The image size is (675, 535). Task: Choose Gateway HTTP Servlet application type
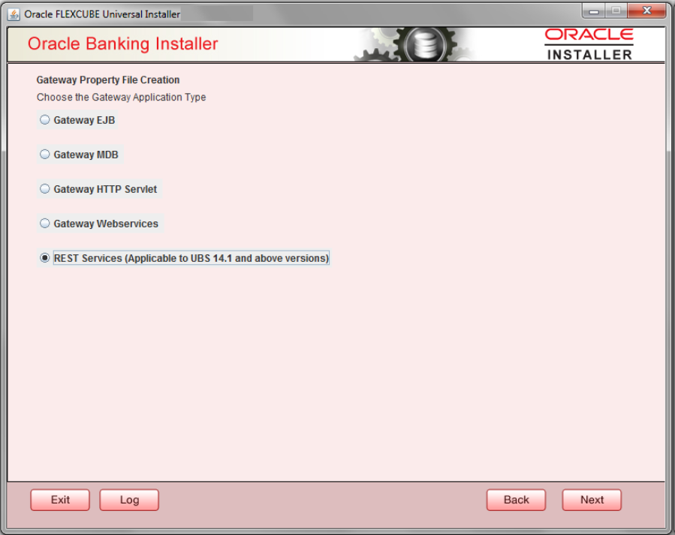pos(44,189)
